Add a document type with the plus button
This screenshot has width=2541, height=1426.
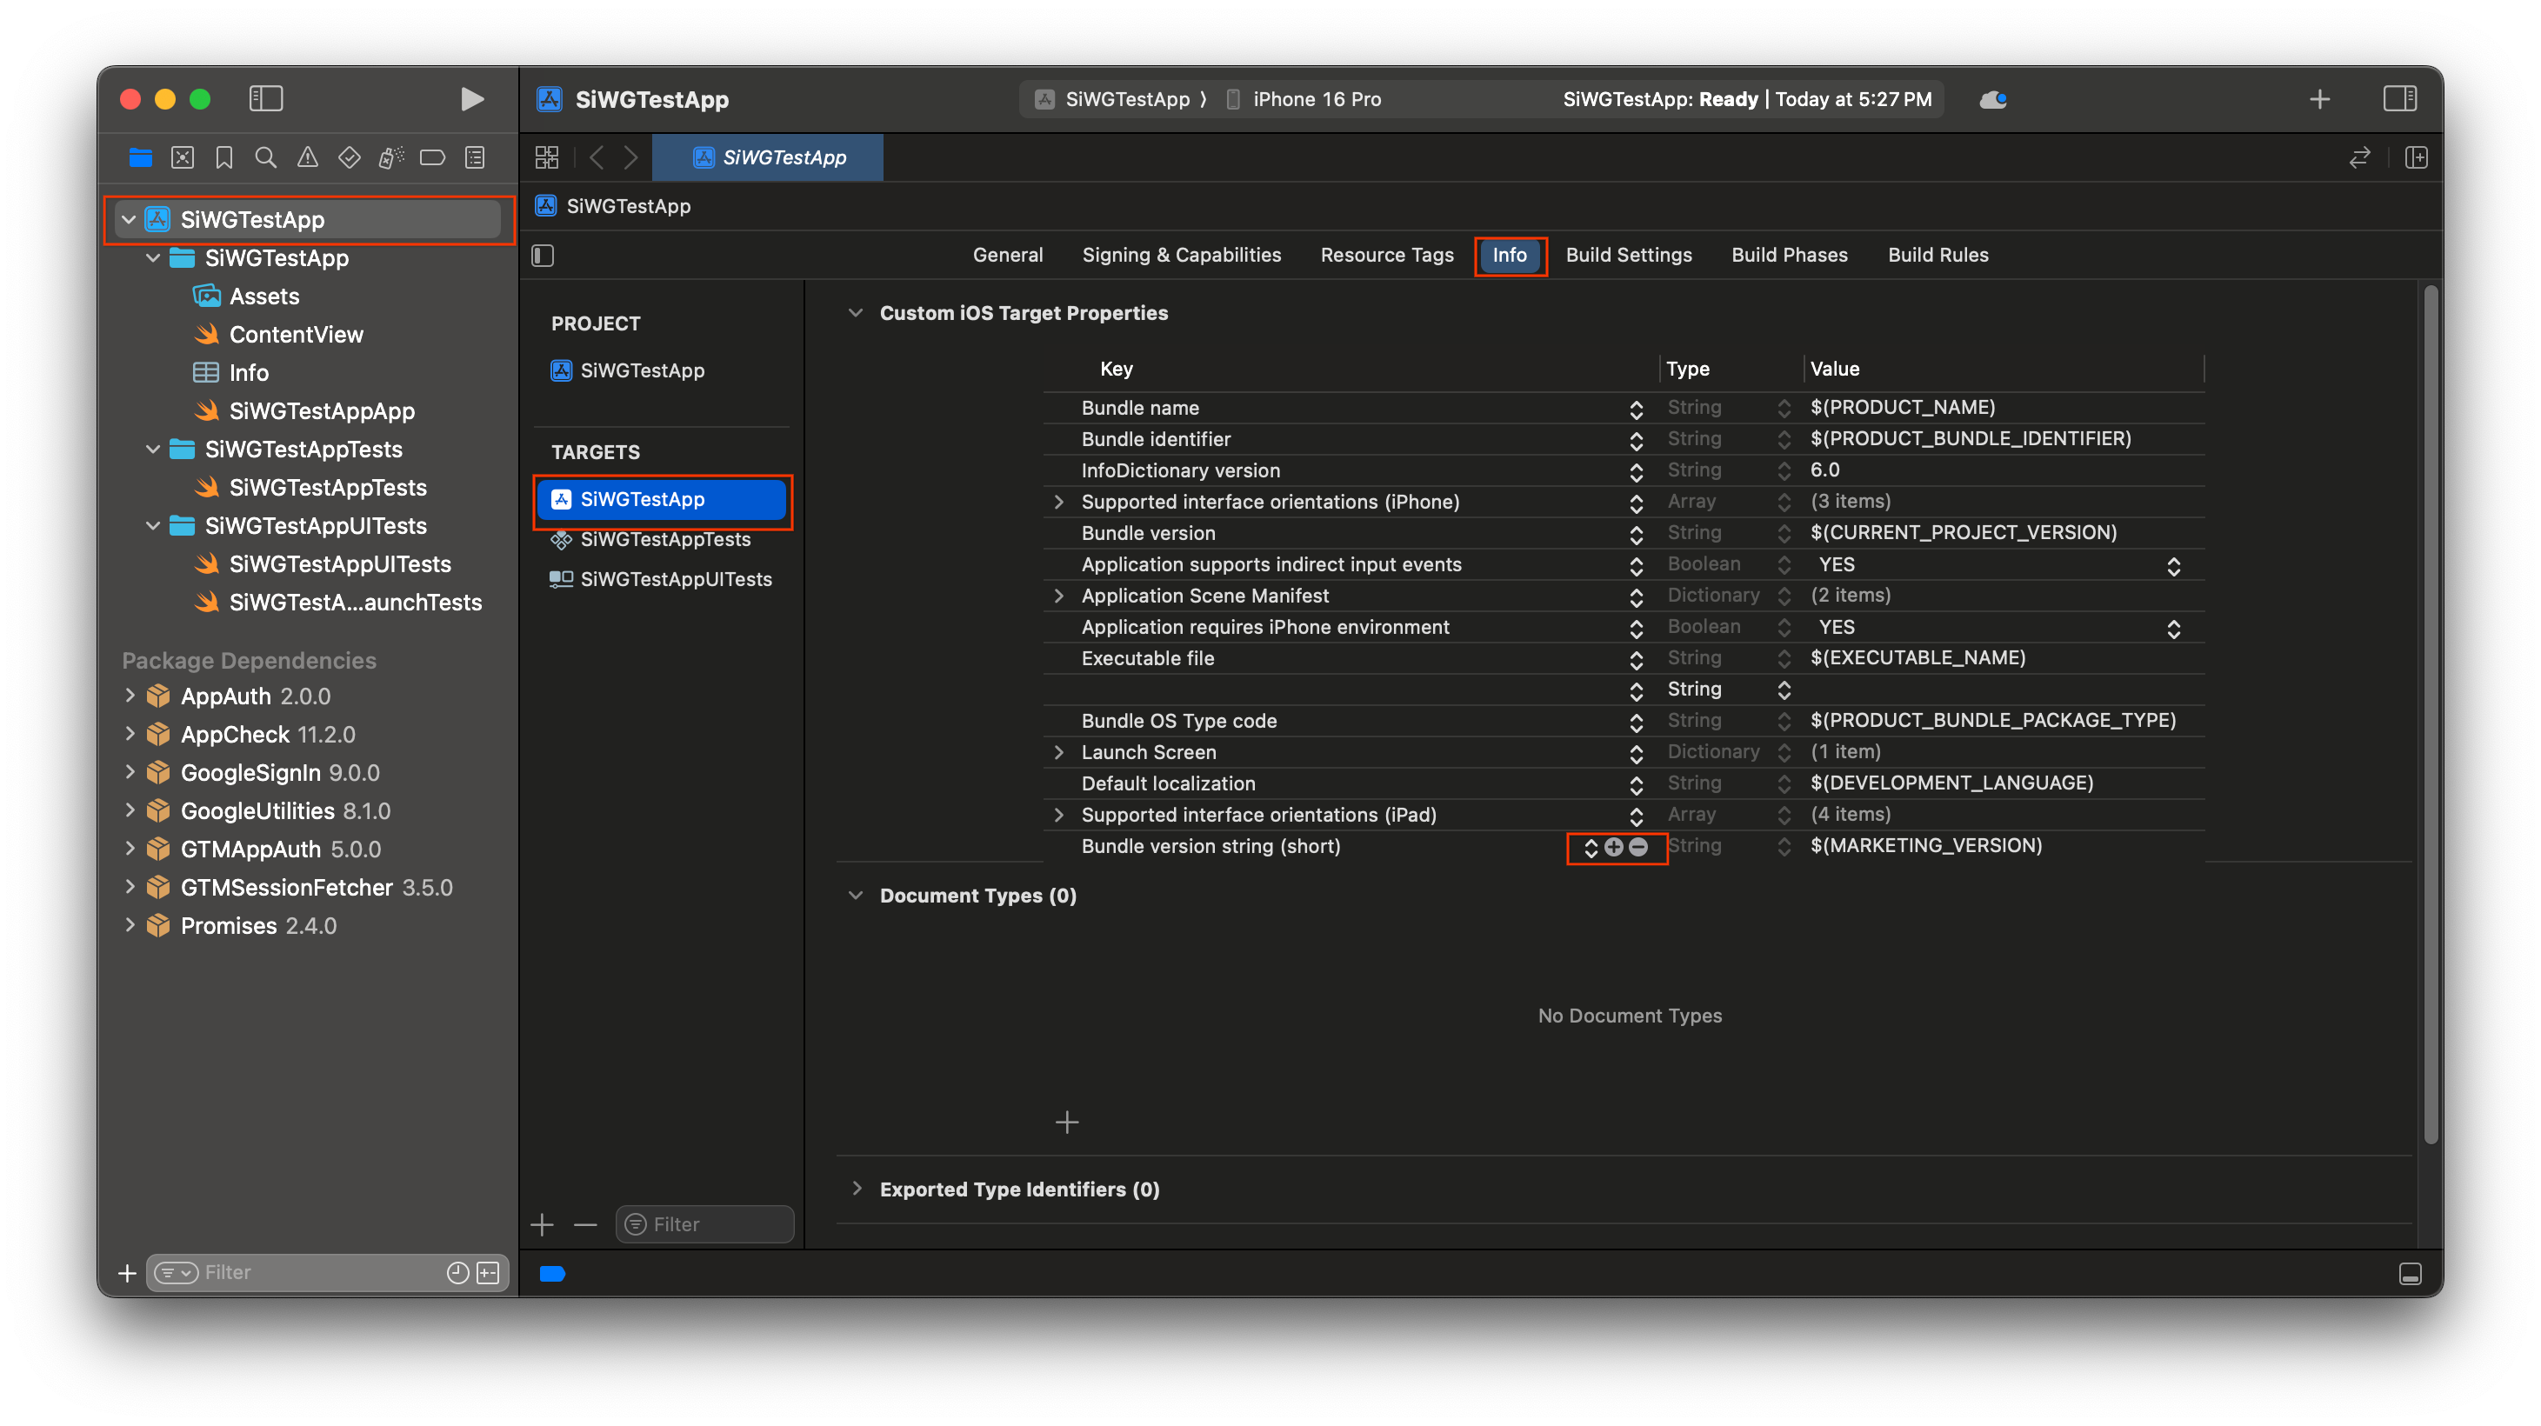tap(1066, 1122)
